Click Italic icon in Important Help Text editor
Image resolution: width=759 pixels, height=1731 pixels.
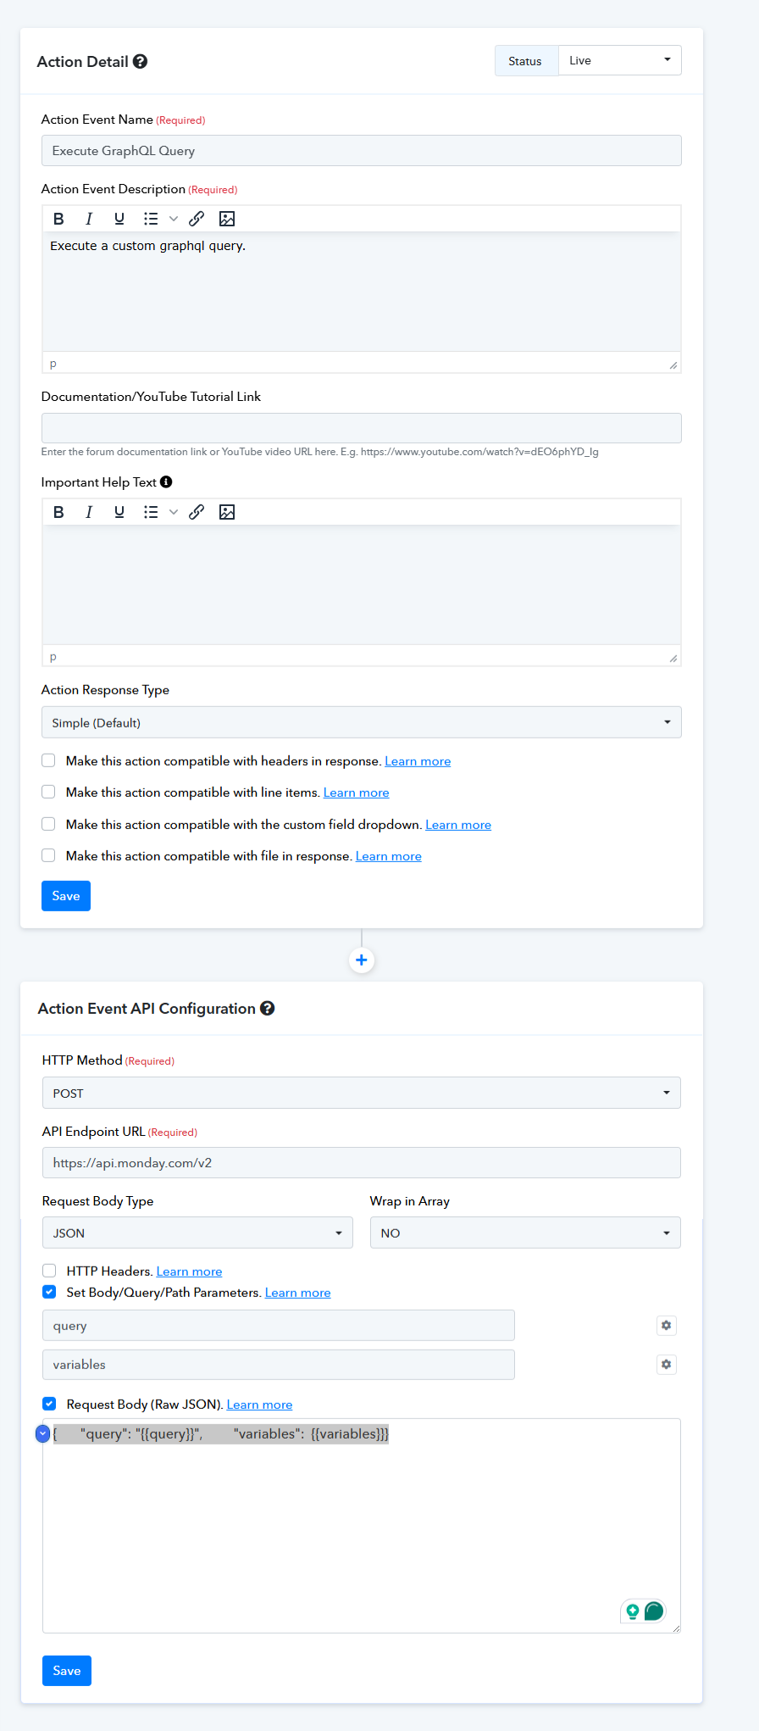click(89, 512)
